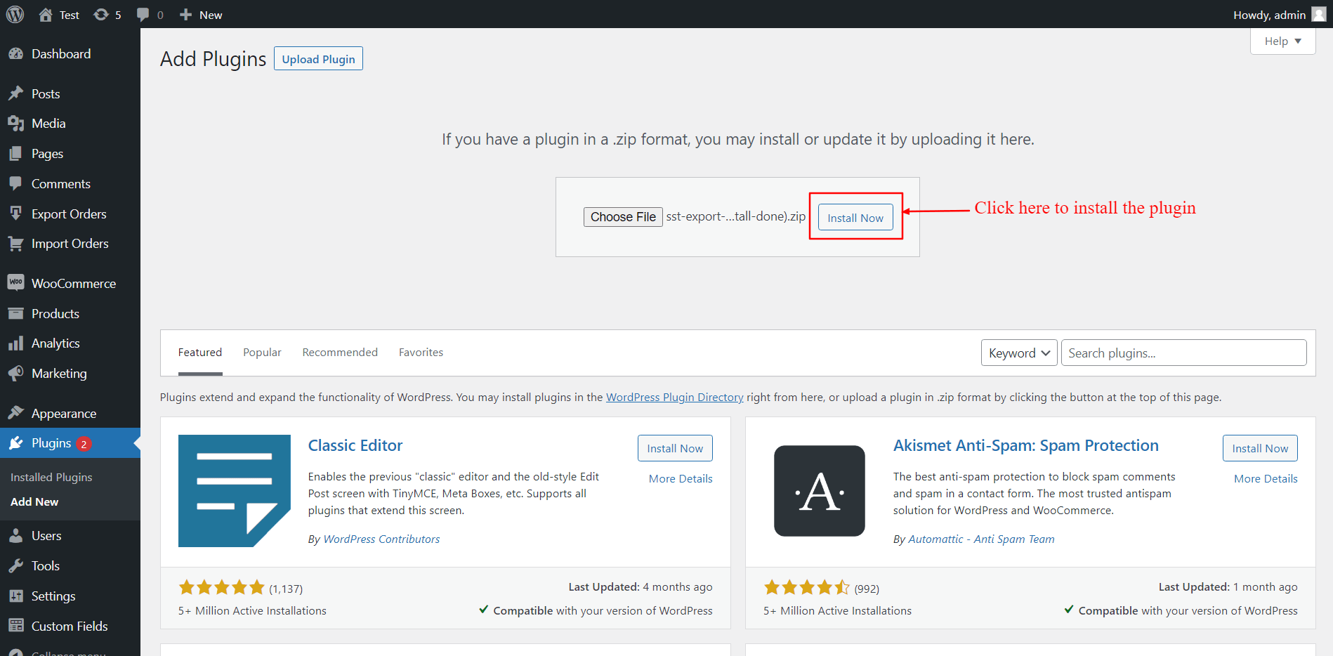Open More Details for Akismet
Image resolution: width=1333 pixels, height=656 pixels.
tap(1266, 479)
